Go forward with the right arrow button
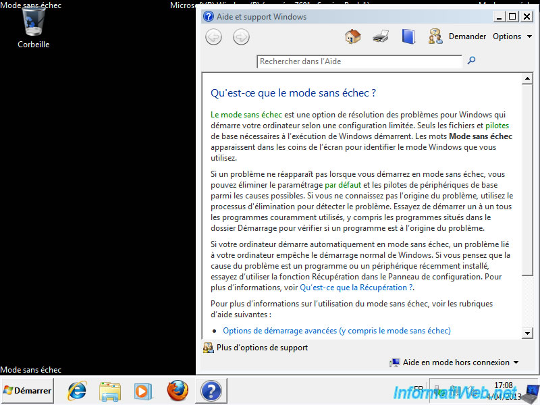Viewport: 540px width, 405px height. [241, 36]
